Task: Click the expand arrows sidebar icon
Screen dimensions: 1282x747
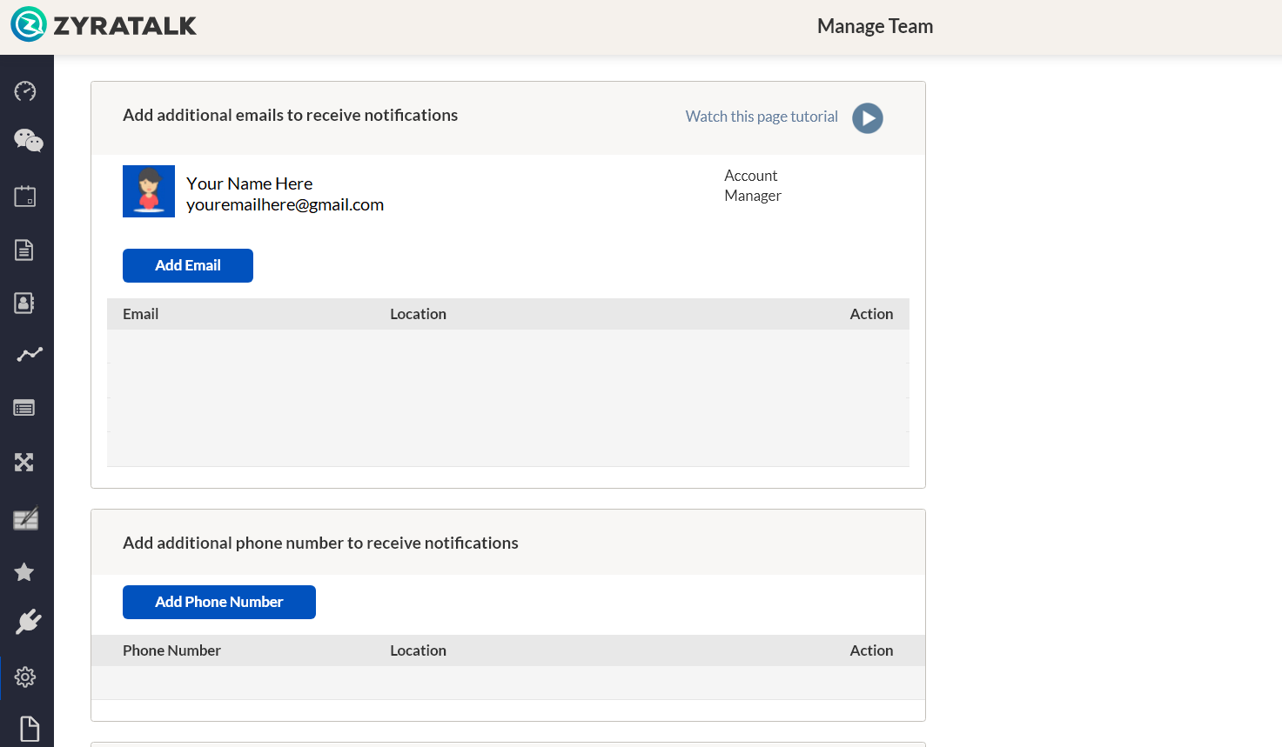Action: [x=24, y=462]
